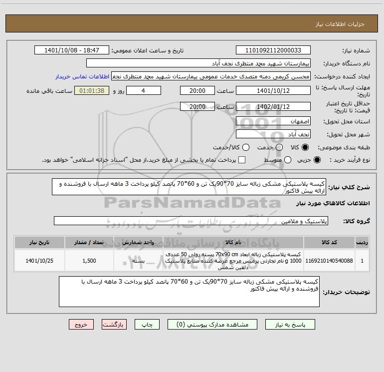Click the بازگشت back button
This screenshot has width=384, height=372.
114,325
